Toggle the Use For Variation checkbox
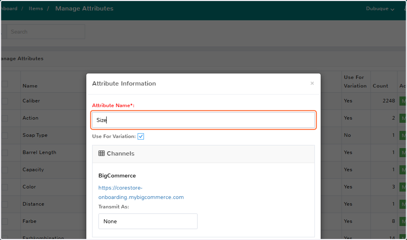 141,136
